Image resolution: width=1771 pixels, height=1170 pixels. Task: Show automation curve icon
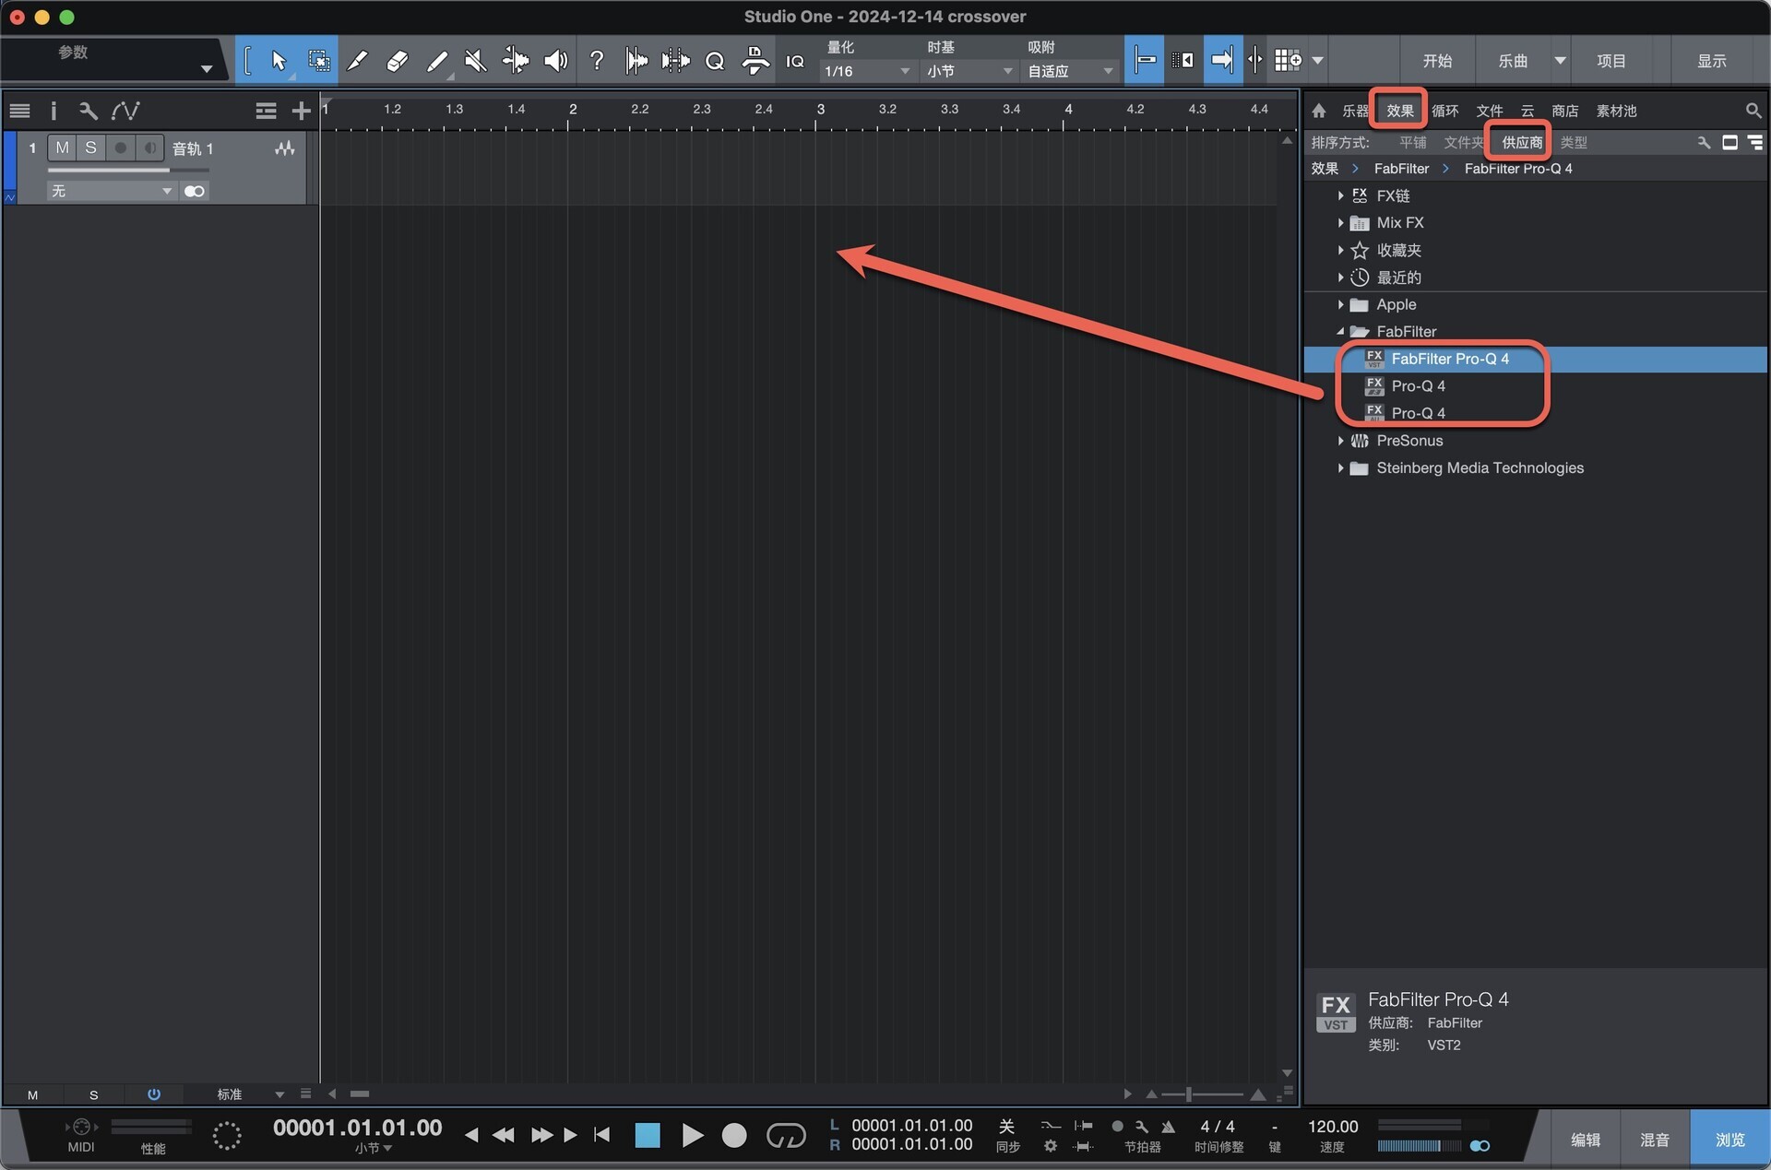(x=125, y=111)
